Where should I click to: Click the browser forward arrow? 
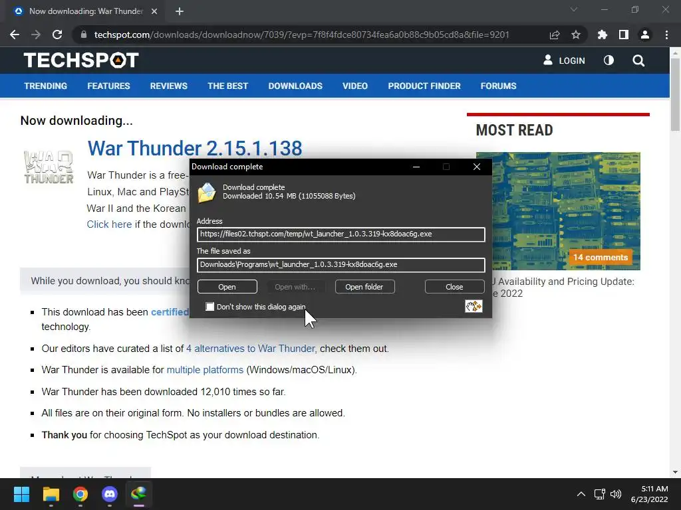[x=36, y=35]
